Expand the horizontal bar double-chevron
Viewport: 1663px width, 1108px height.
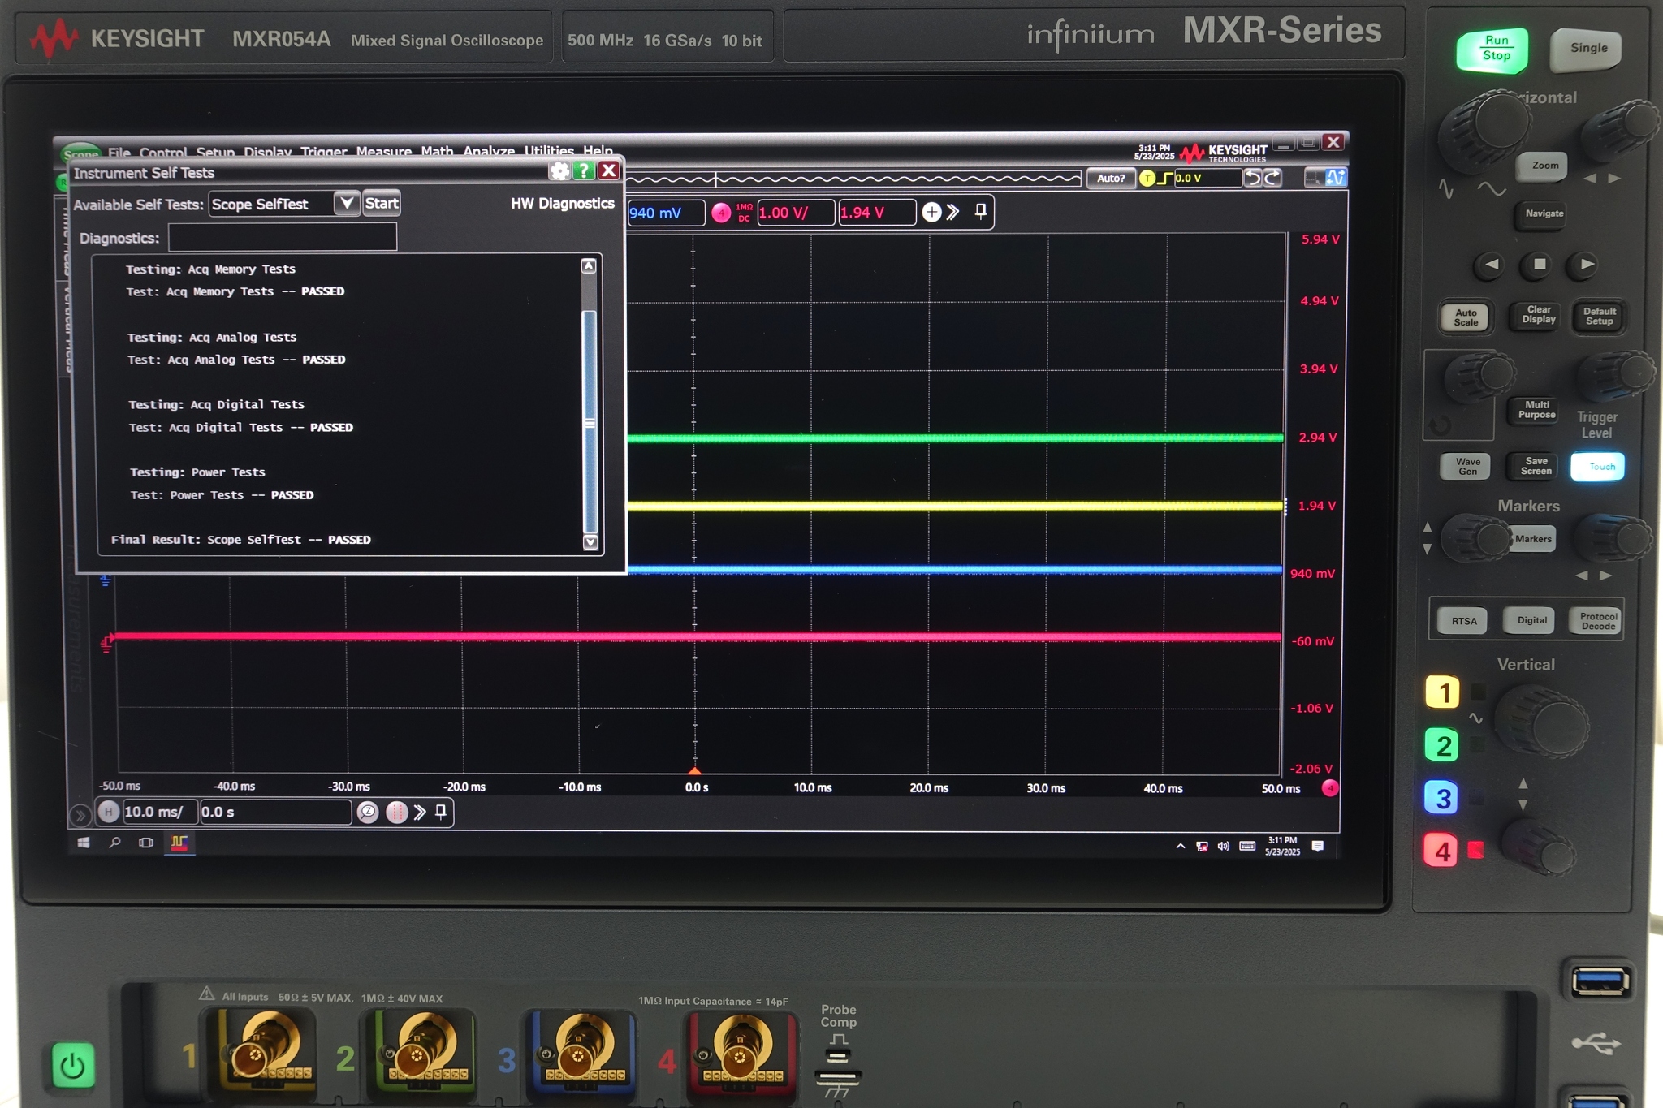point(420,812)
